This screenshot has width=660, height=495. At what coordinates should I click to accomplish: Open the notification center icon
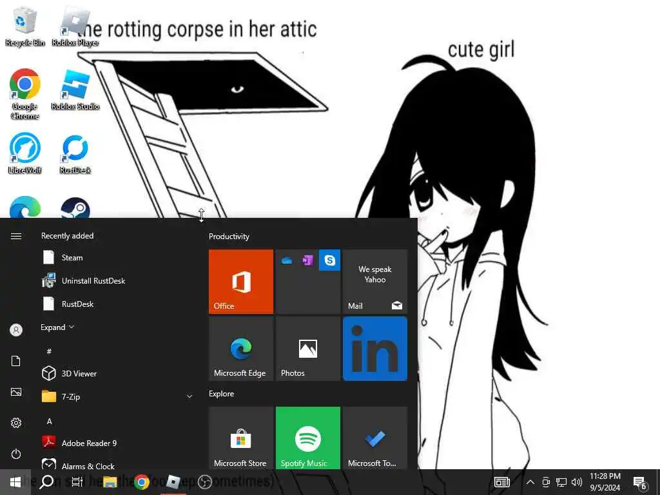pos(640,483)
